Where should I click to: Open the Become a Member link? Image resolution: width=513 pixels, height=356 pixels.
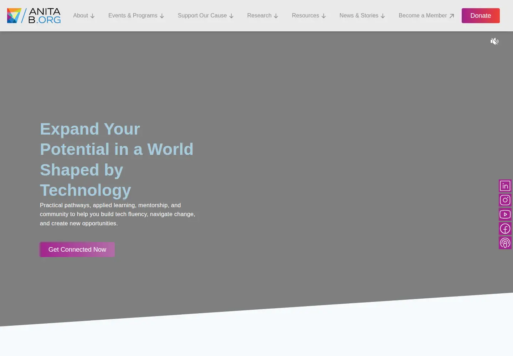point(426,16)
